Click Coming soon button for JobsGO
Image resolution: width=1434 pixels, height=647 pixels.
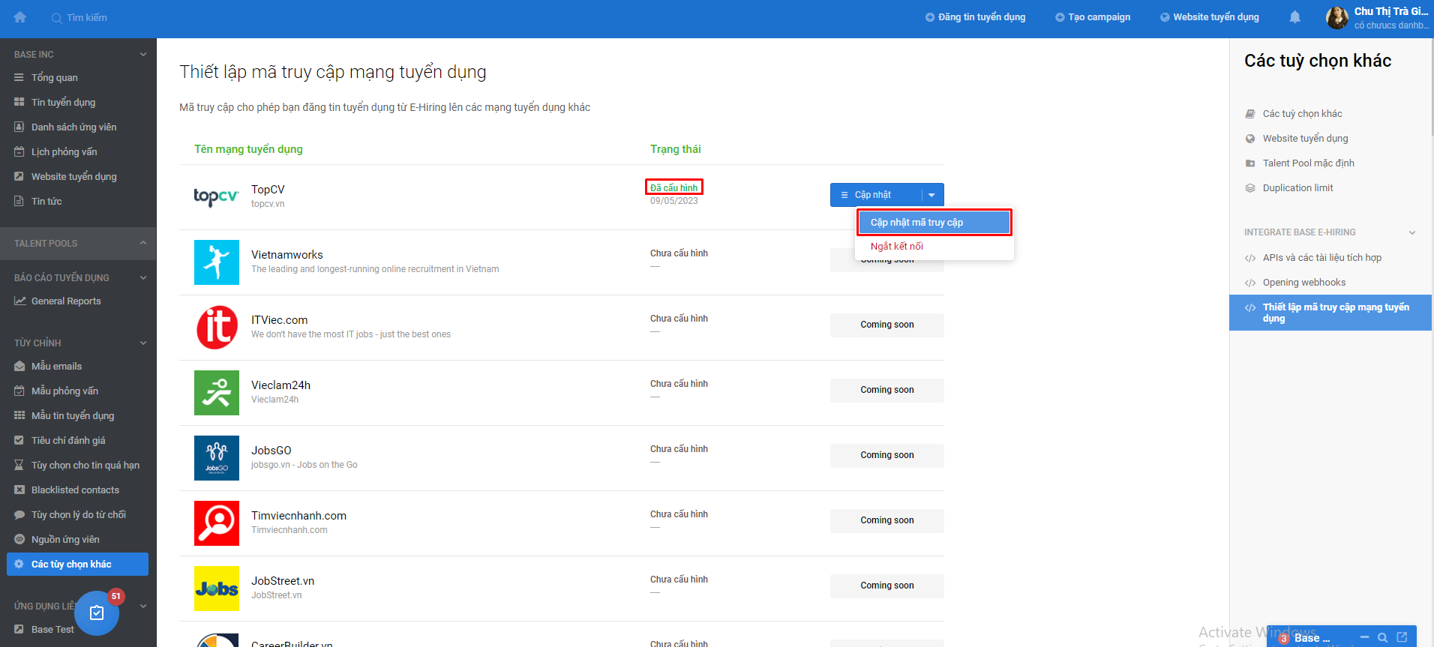click(x=887, y=455)
